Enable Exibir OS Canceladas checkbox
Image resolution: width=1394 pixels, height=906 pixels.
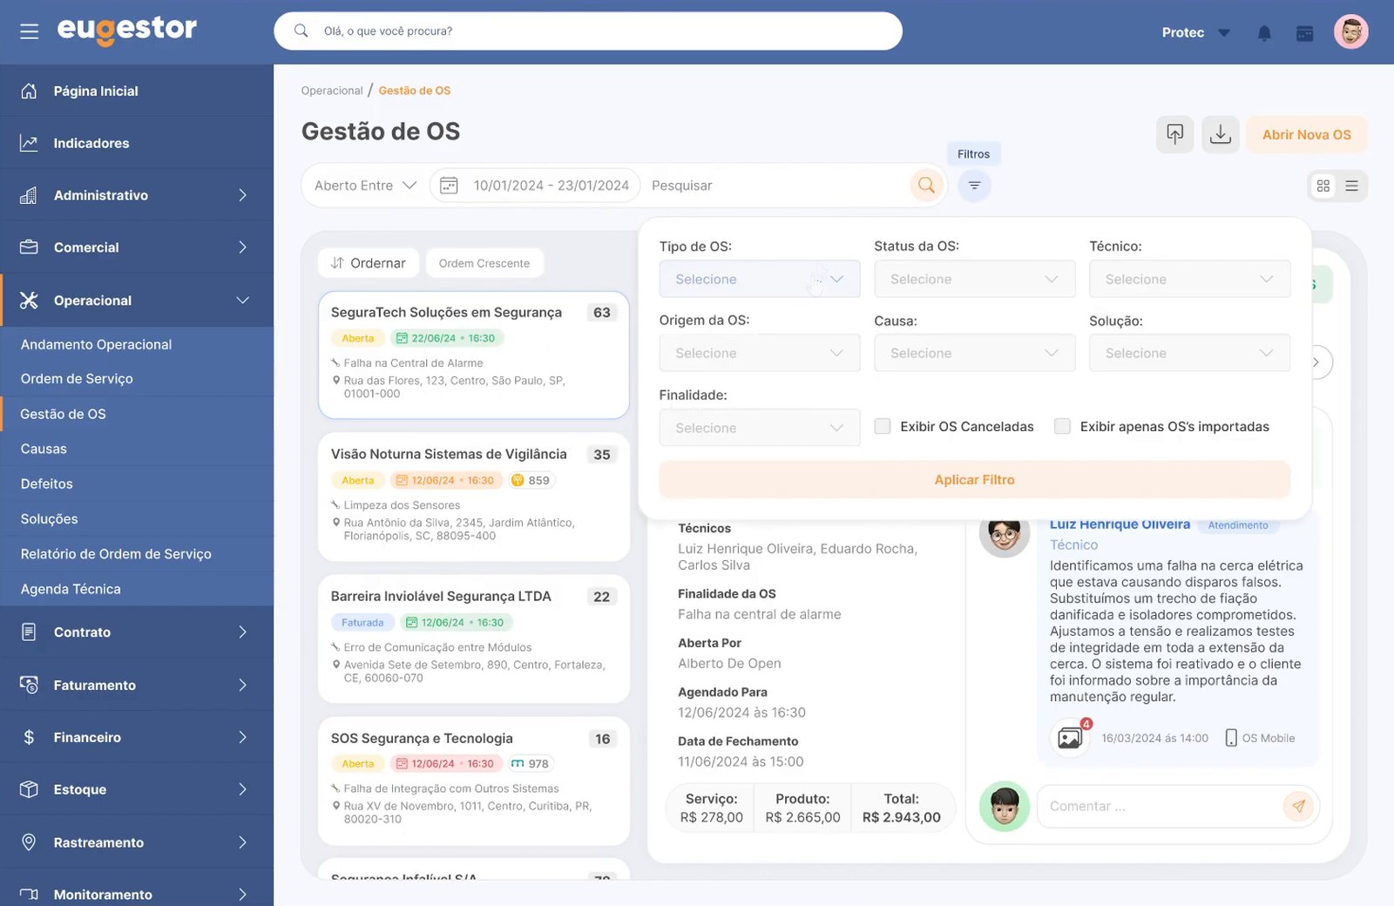click(883, 426)
